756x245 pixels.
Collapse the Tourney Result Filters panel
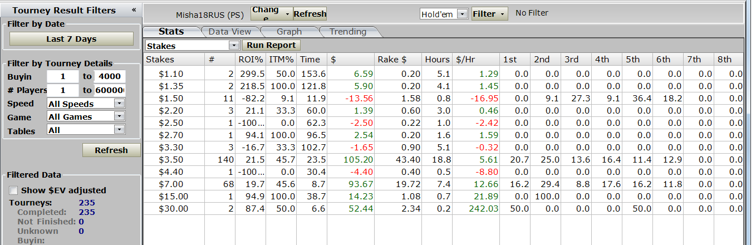134,10
